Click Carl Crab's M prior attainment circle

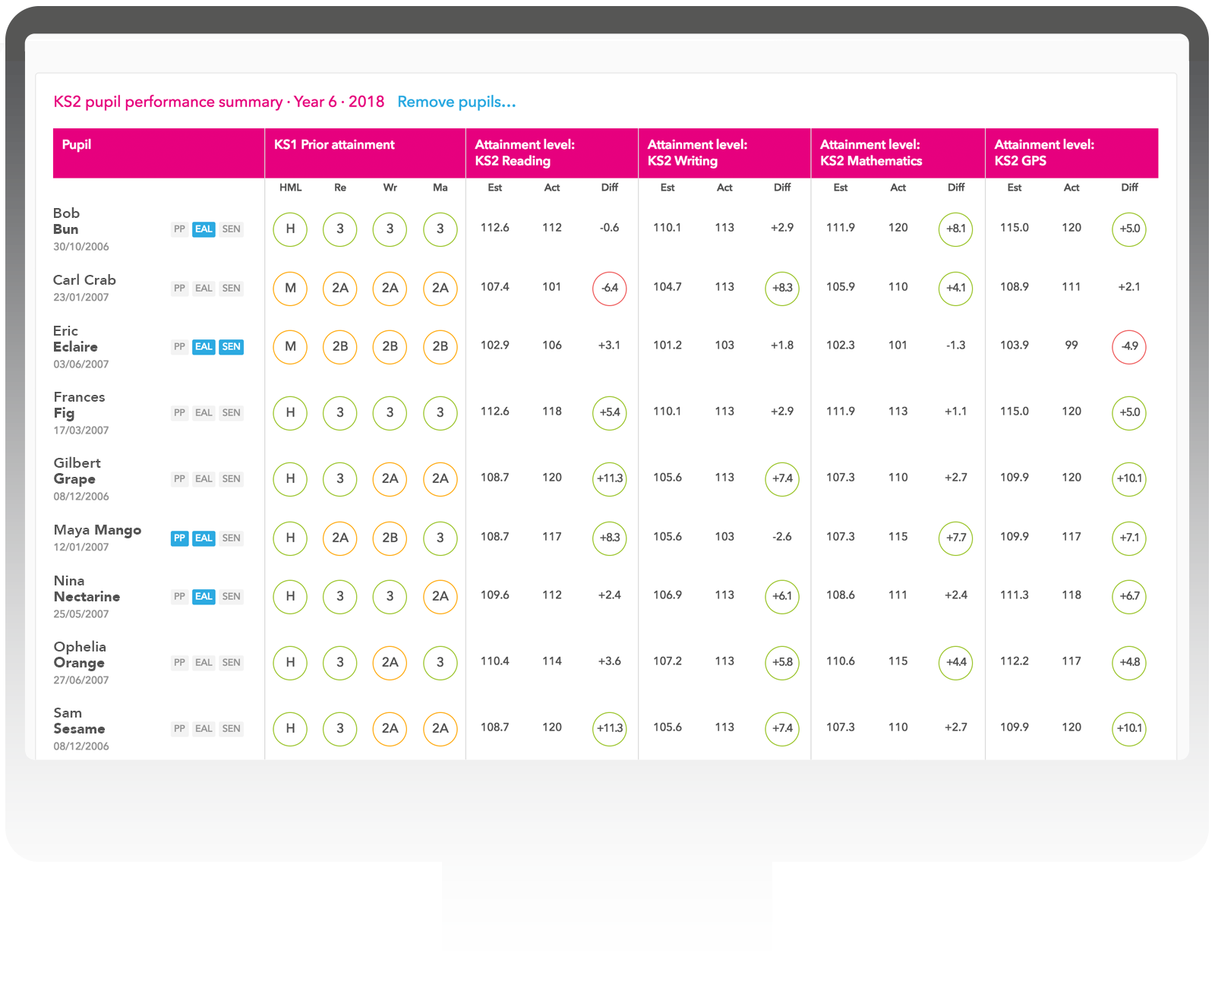[x=290, y=289]
